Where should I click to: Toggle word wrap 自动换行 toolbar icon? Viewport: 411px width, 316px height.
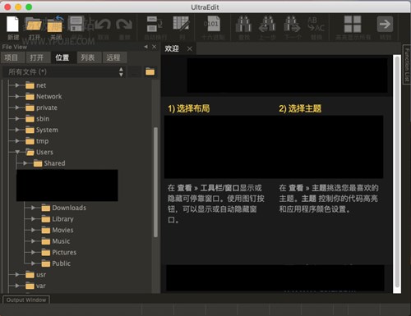[x=155, y=24]
